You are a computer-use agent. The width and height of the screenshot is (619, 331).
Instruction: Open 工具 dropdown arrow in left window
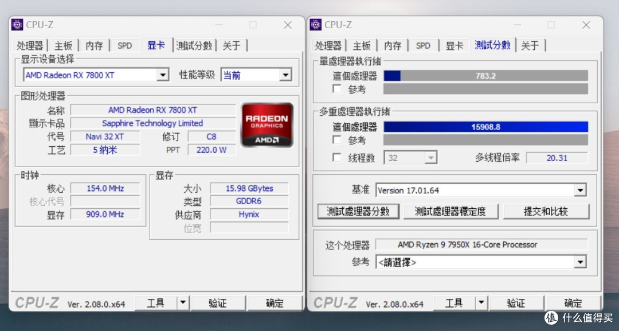pos(183,303)
